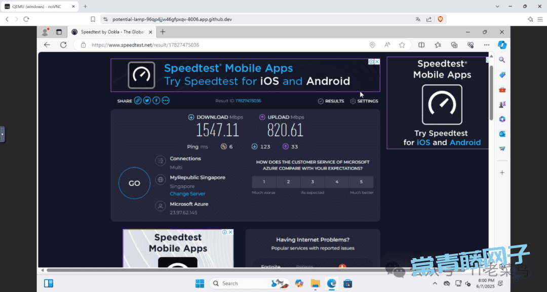Rate Azure customer service as 1
547x292 pixels.
[264, 182]
